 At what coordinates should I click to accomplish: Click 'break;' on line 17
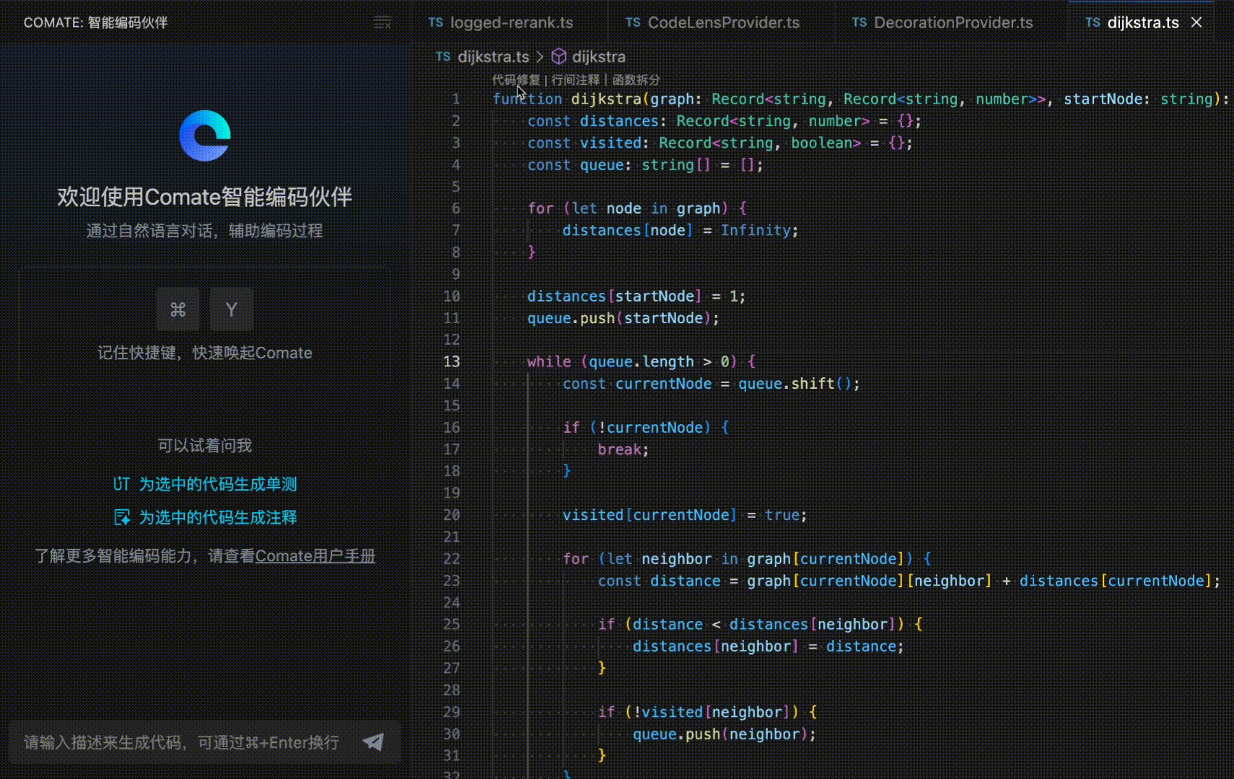[623, 449]
